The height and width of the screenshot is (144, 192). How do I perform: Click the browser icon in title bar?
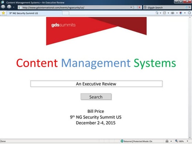click(x=2, y=2)
